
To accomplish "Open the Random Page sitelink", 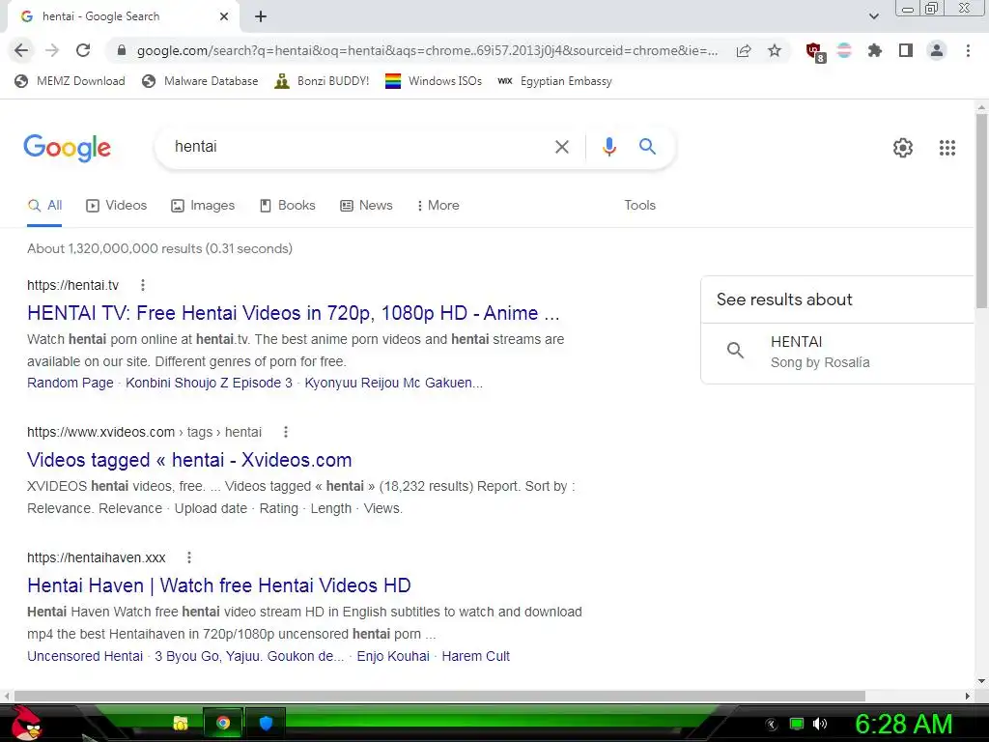I will (70, 383).
